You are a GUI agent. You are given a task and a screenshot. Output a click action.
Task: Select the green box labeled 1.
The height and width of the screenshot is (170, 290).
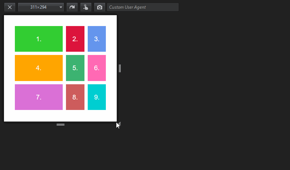click(x=39, y=39)
